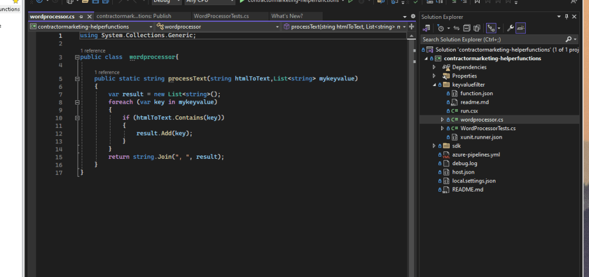Toggle the track active item view button
589x277 pixels.
pyautogui.click(x=491, y=28)
